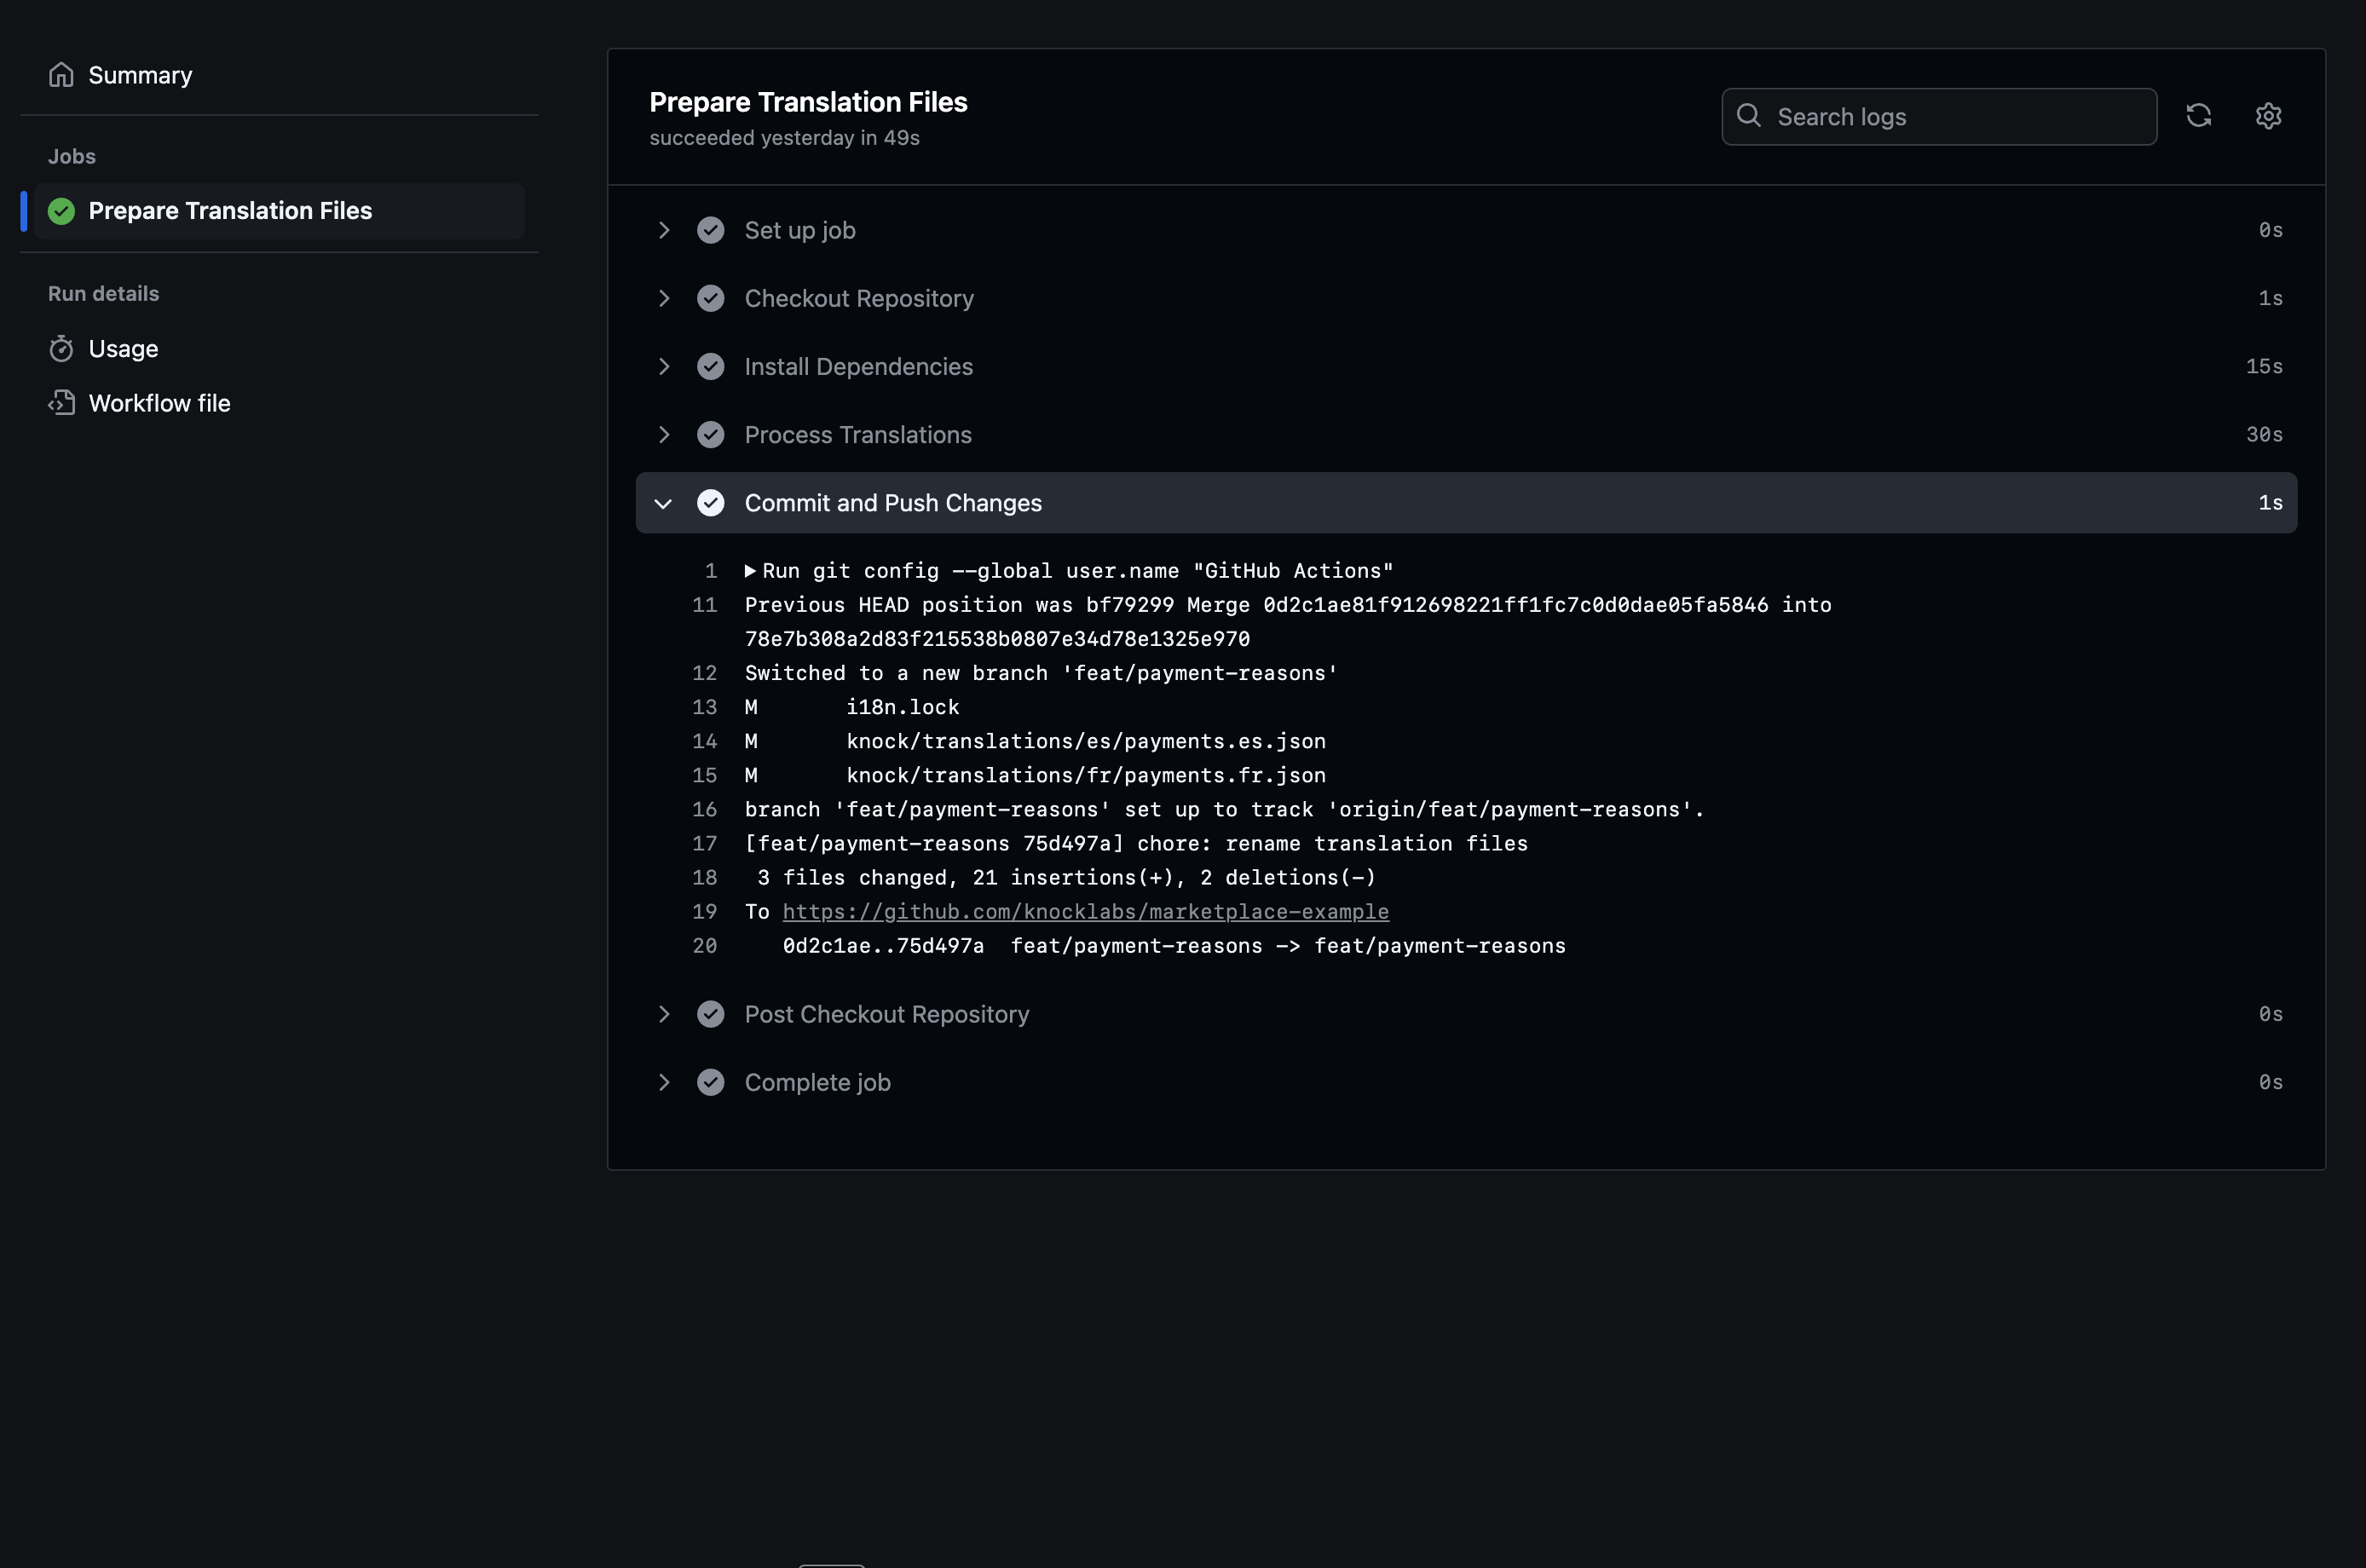Open the Summary page via home icon
The height and width of the screenshot is (1568, 2366).
click(61, 74)
